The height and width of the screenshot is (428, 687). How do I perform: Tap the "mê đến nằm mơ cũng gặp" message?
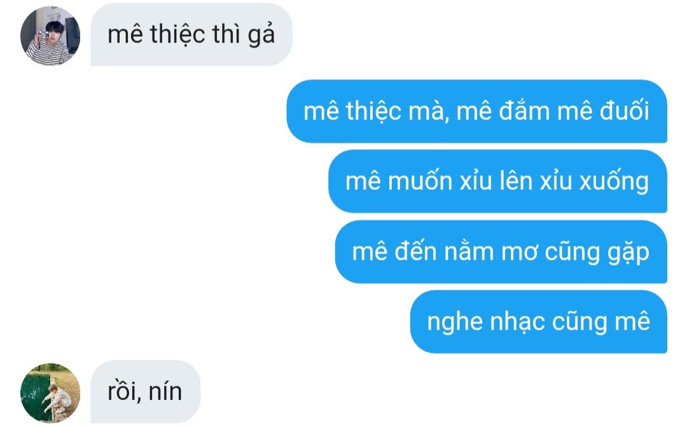pyautogui.click(x=501, y=252)
